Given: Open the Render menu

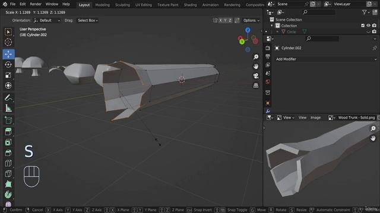Looking at the screenshot, I should (36, 4).
